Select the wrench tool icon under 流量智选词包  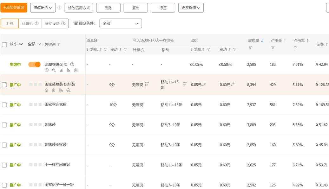click(x=54, y=71)
